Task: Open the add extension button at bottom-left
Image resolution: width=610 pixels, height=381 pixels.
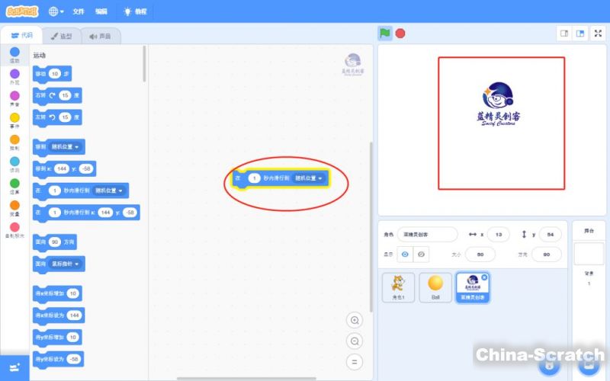Action: [14, 367]
